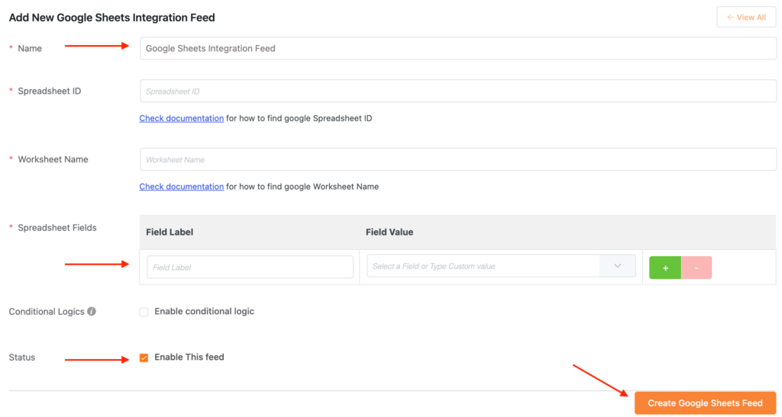Viewport: 782px width, 417px height.
Task: Focus the Name input field
Action: (x=458, y=48)
